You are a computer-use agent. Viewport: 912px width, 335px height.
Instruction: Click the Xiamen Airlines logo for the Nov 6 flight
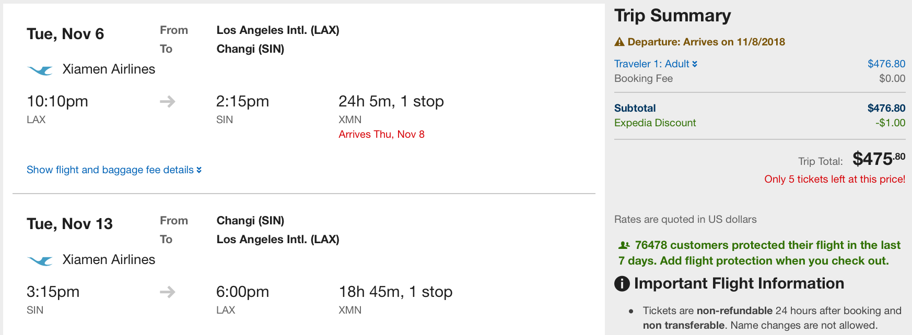point(40,70)
